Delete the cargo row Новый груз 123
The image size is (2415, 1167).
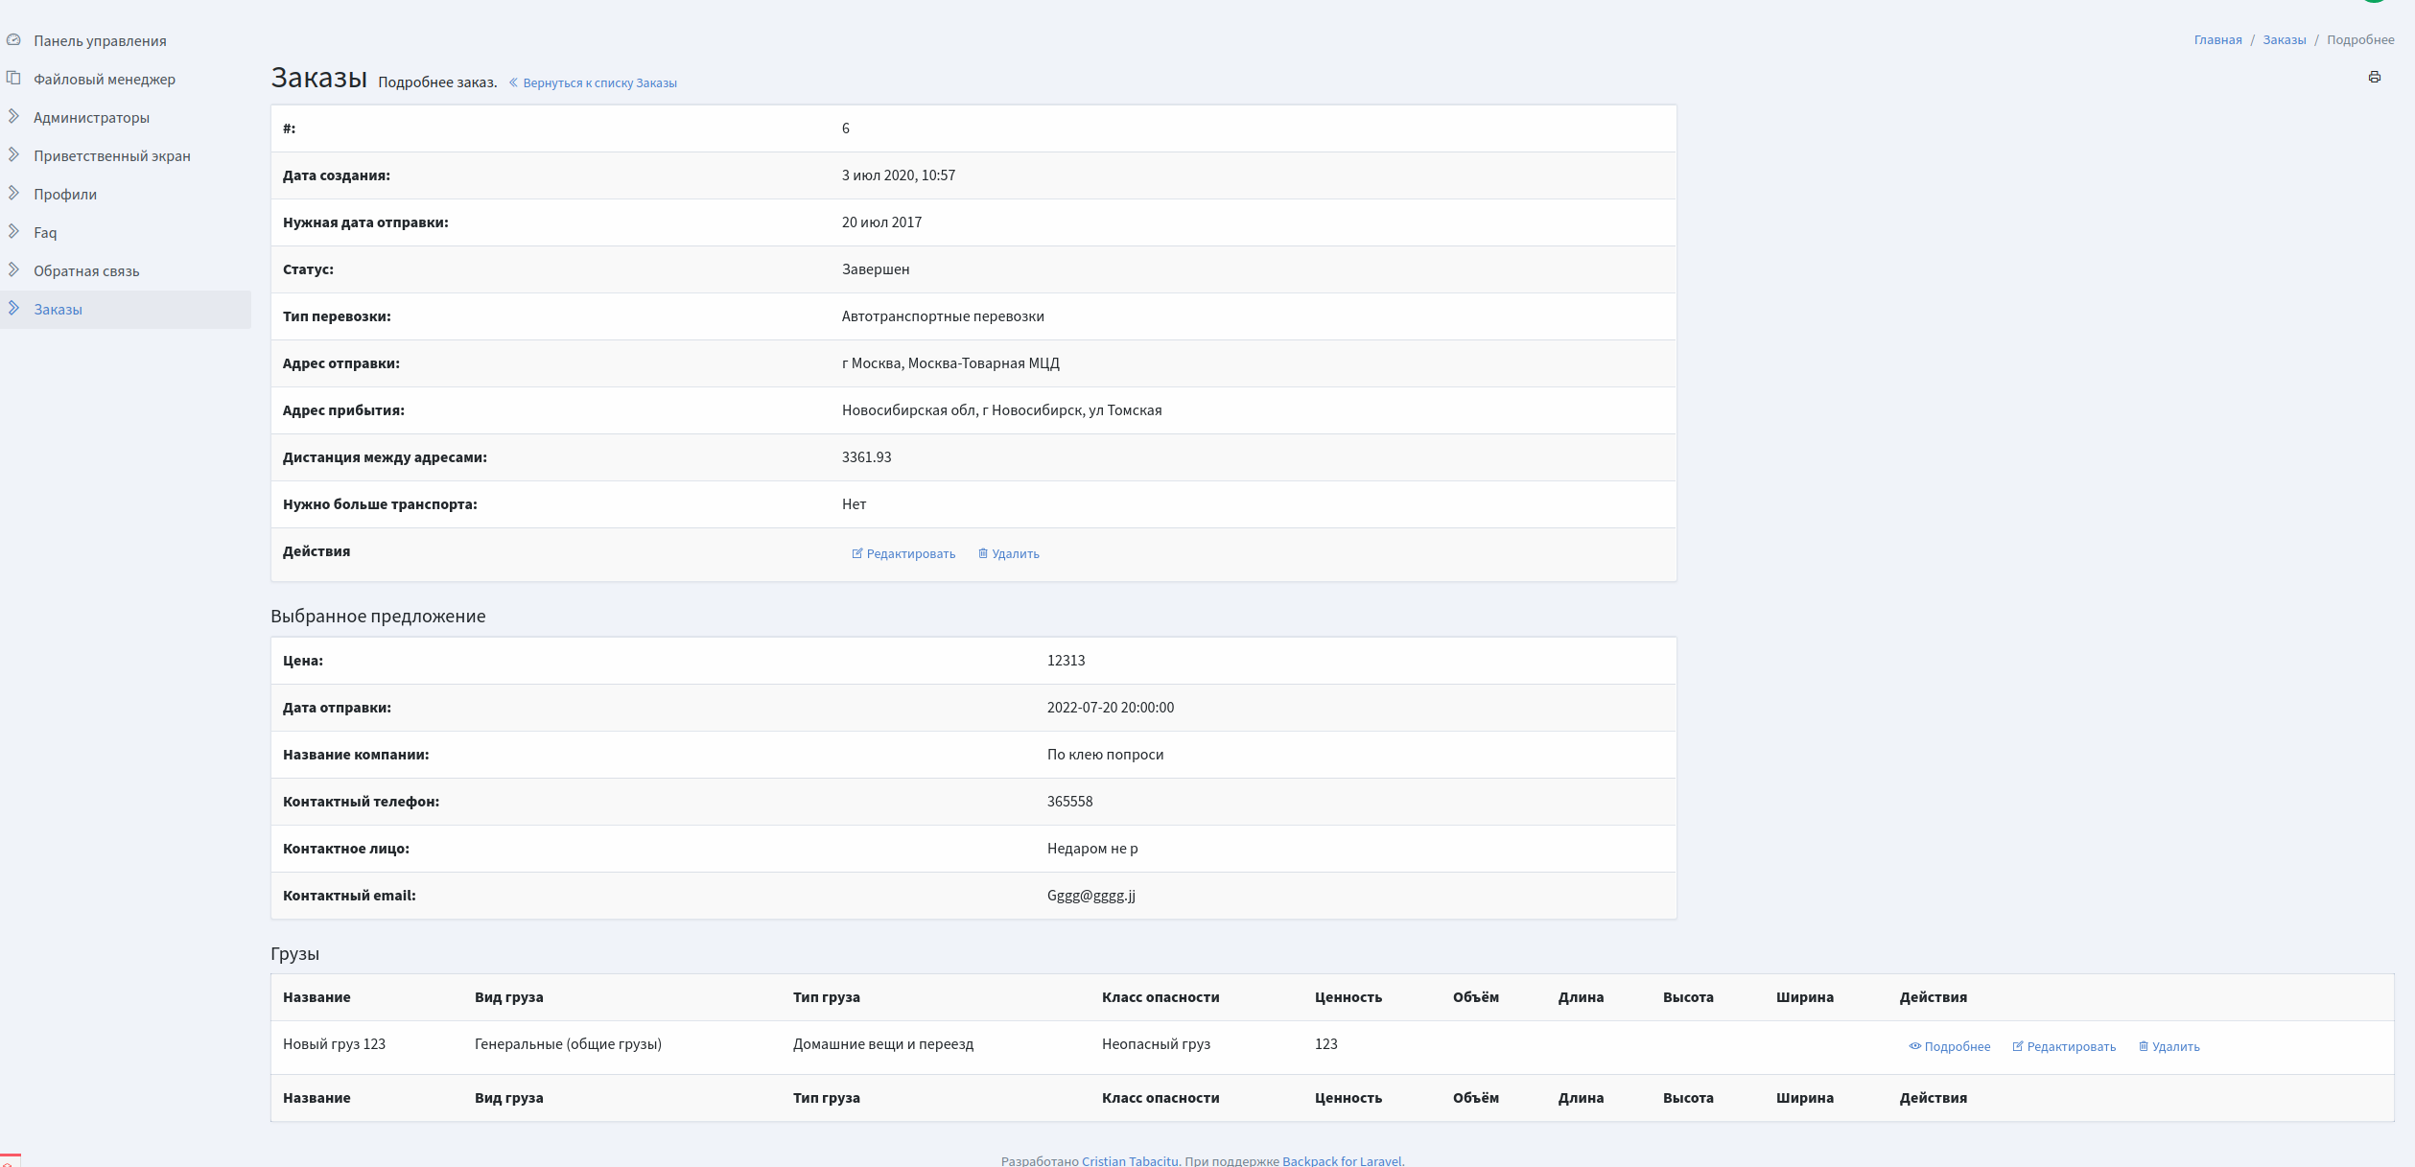click(2169, 1046)
